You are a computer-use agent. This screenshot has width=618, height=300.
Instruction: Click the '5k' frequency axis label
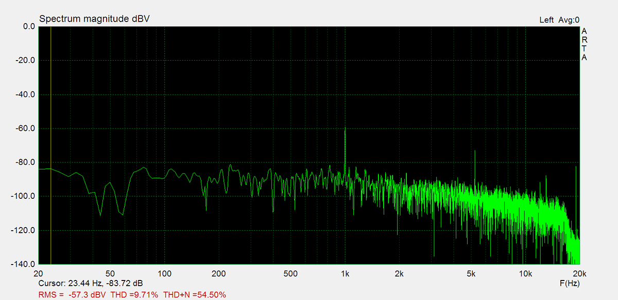[471, 273]
